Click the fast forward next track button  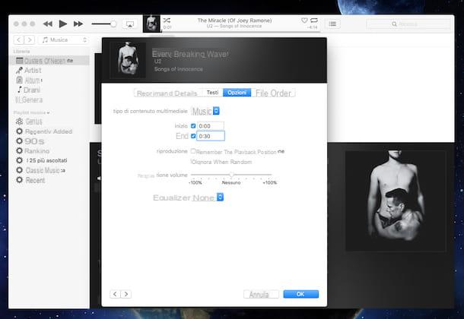[78, 24]
